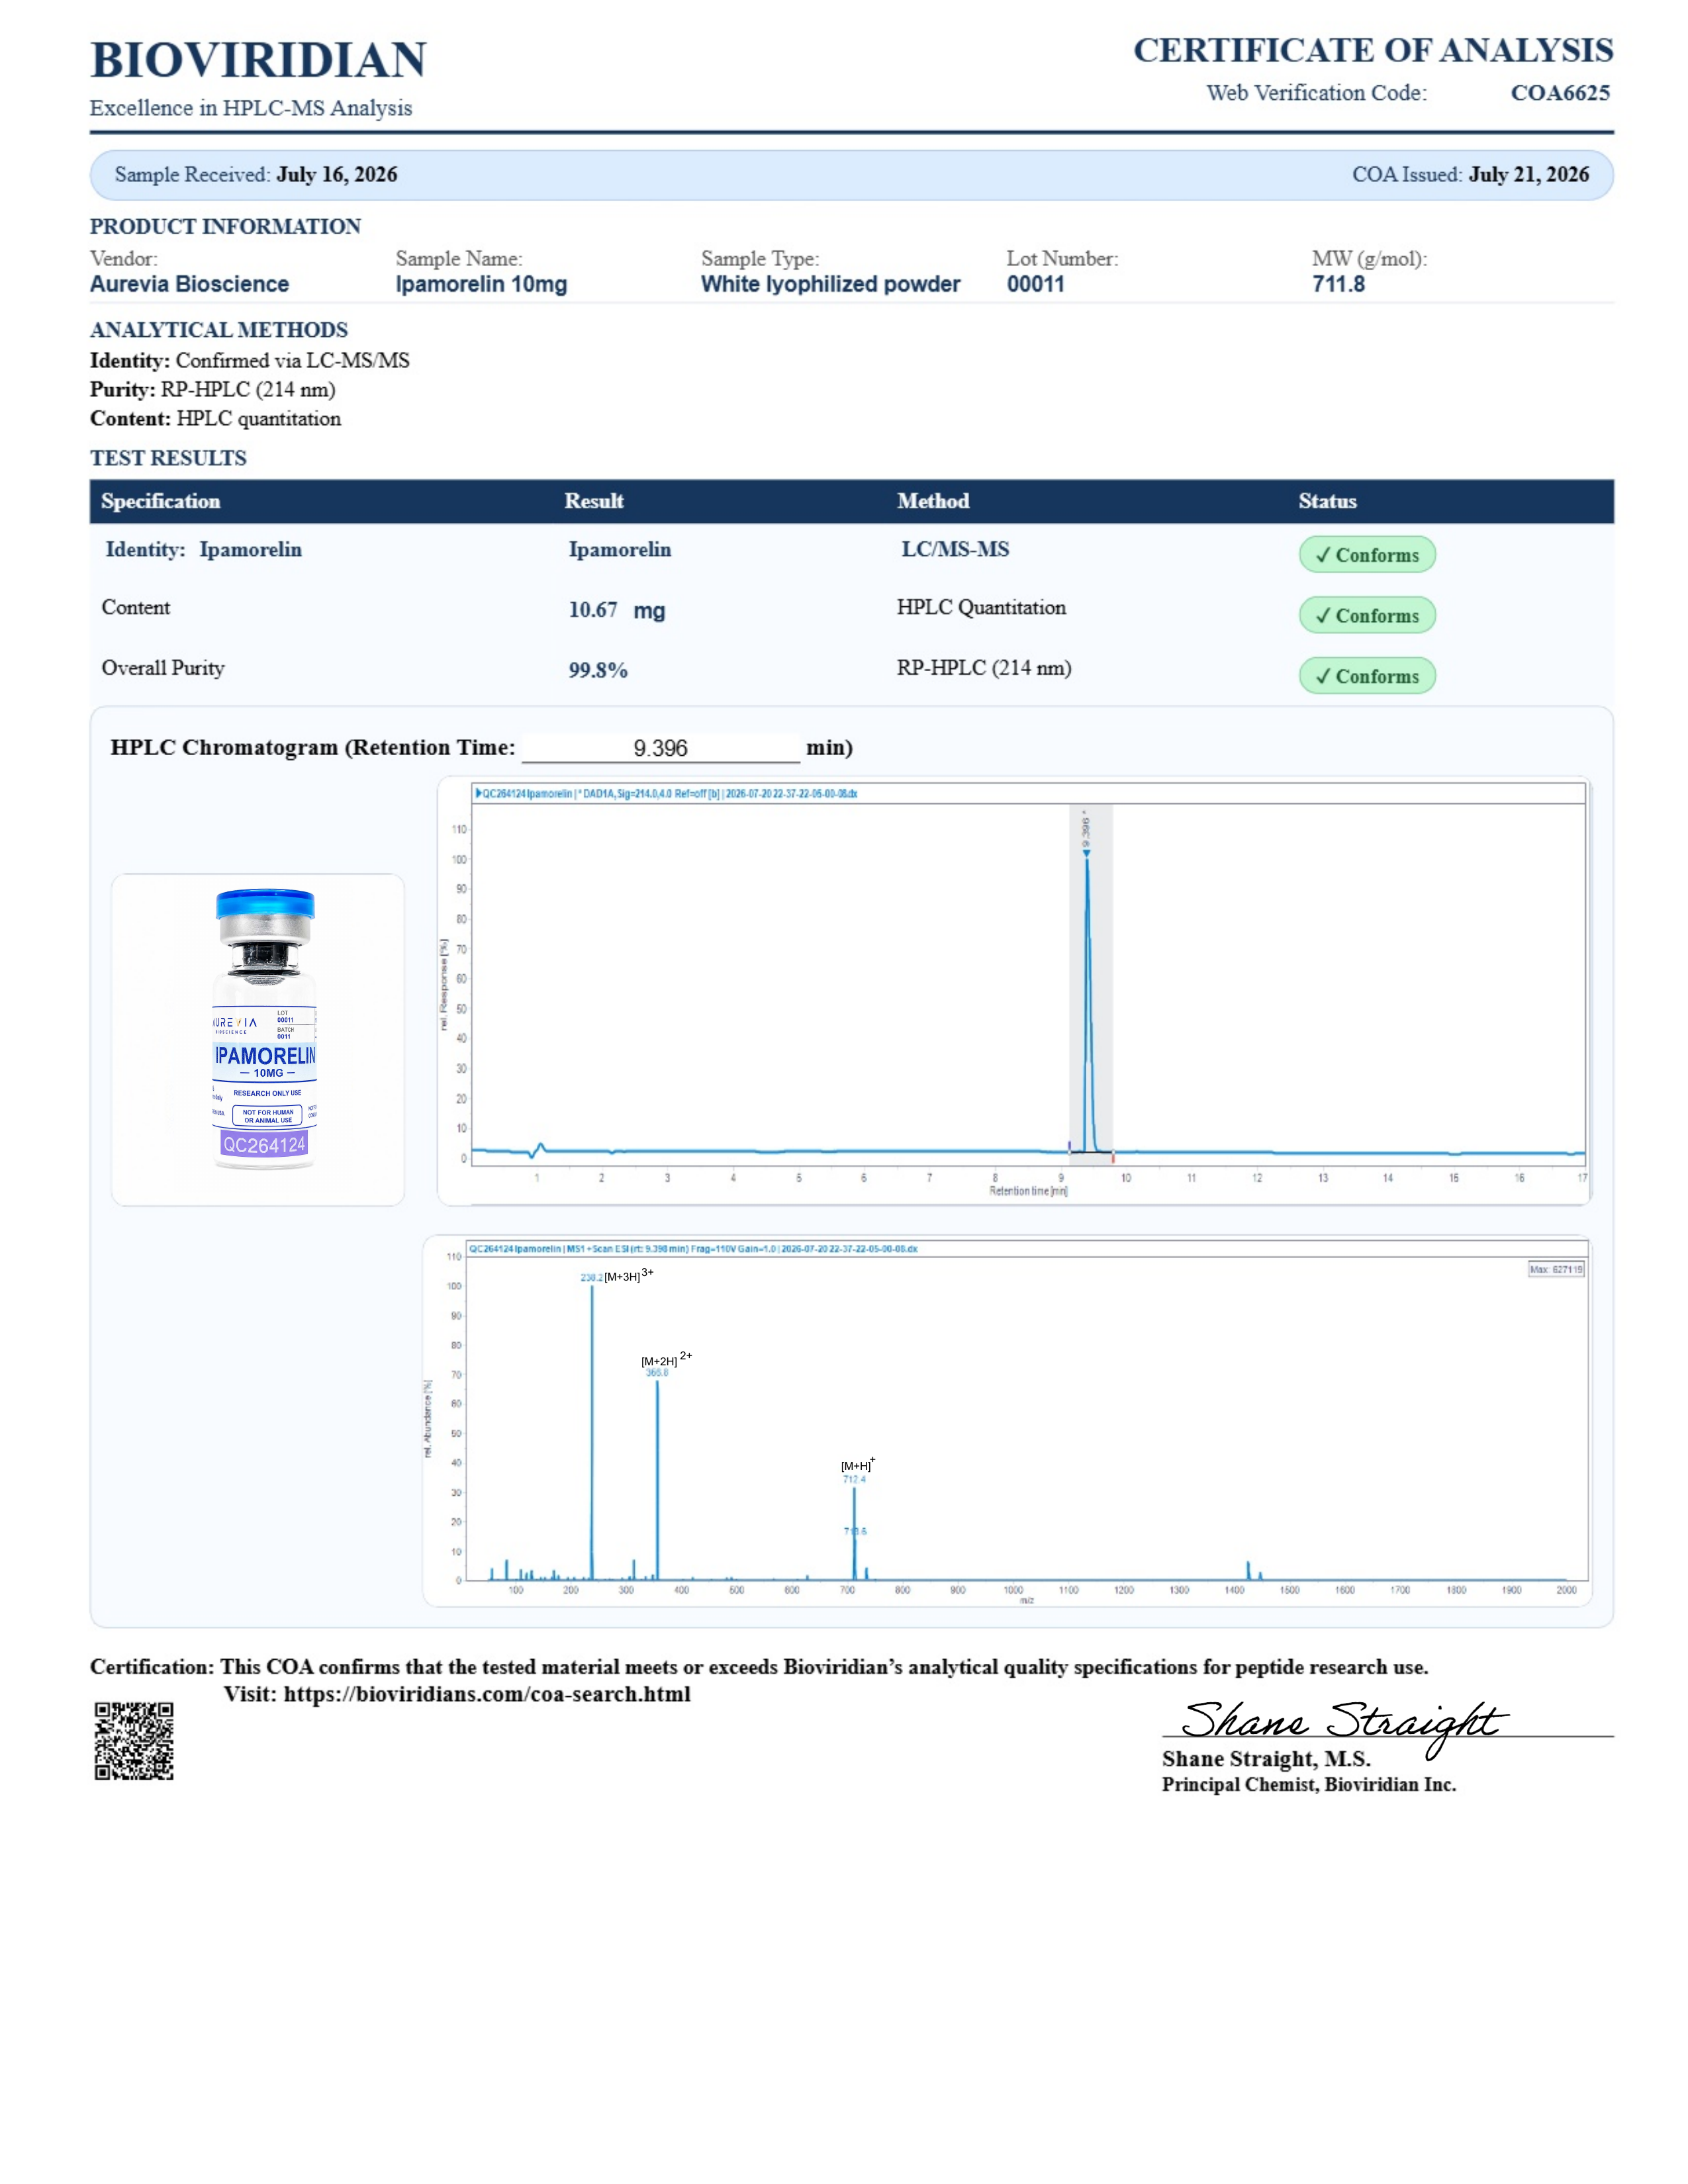Click the Result column header

594,501
